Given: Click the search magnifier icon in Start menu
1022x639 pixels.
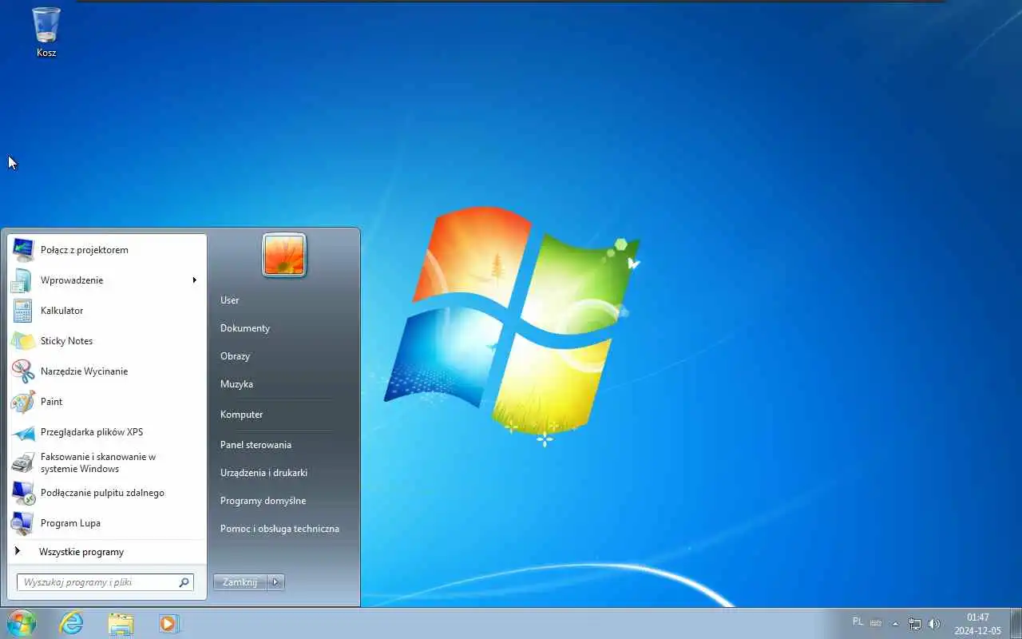Looking at the screenshot, I should pyautogui.click(x=184, y=582).
